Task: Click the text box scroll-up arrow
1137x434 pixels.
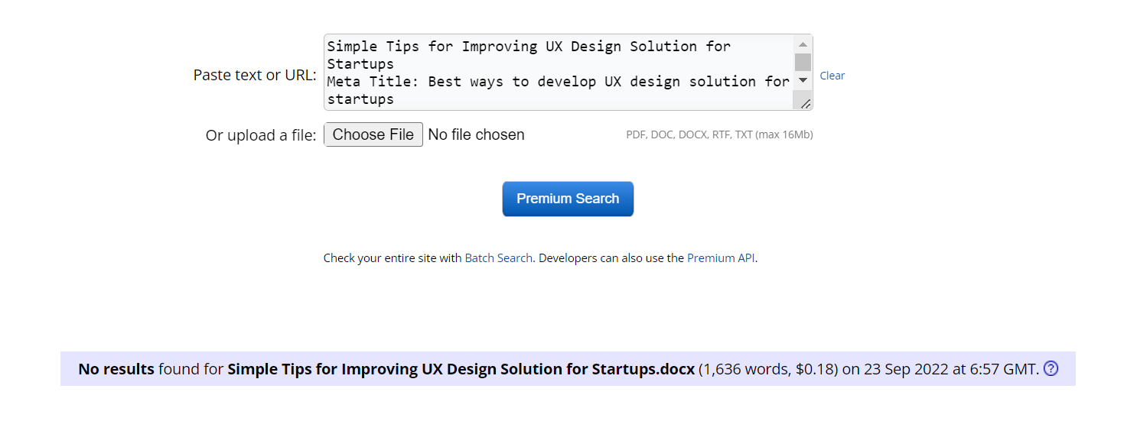Action: pyautogui.click(x=803, y=45)
